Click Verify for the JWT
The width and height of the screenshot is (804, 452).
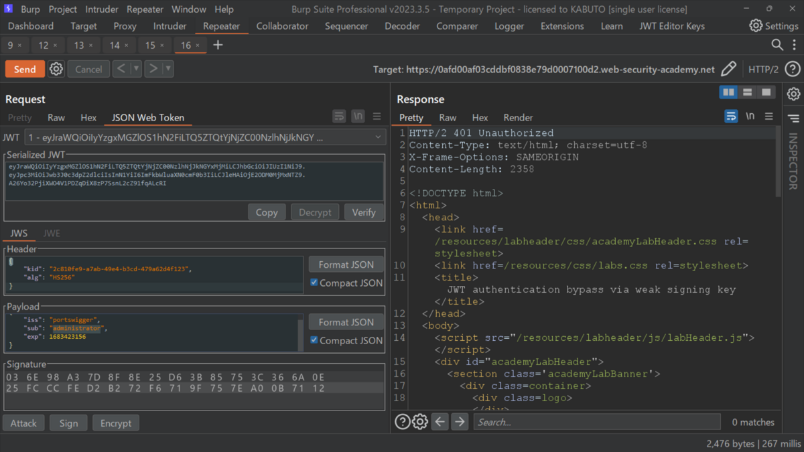(364, 212)
